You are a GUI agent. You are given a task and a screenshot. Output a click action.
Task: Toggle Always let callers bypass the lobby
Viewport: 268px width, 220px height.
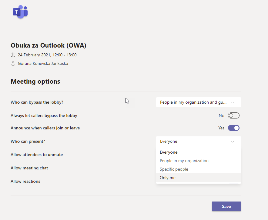233,115
